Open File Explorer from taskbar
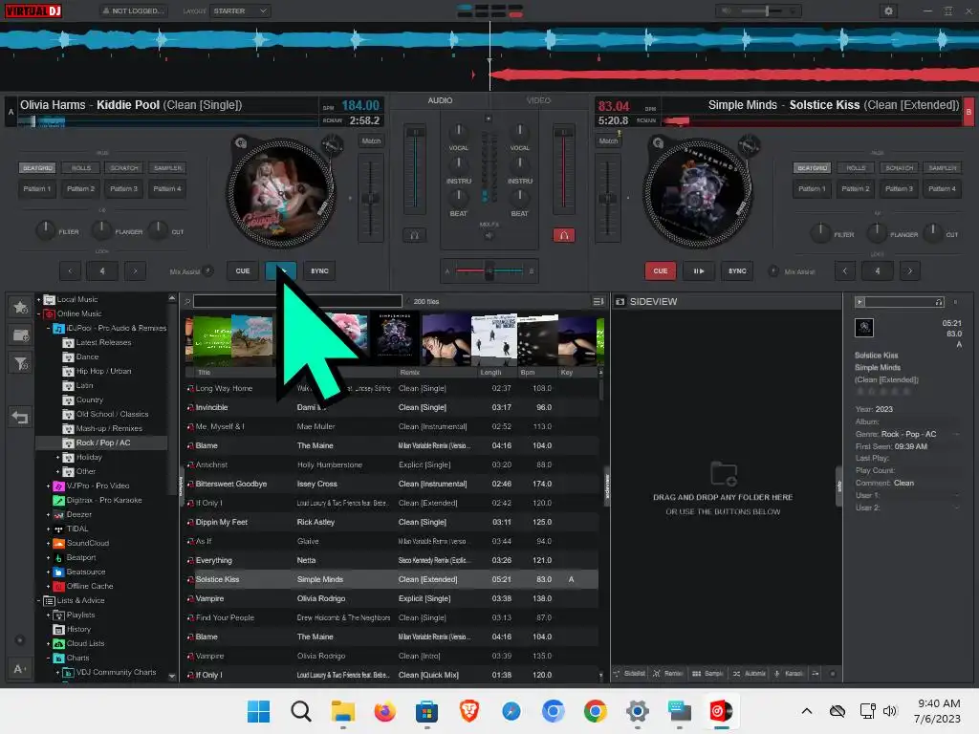 [x=343, y=711]
